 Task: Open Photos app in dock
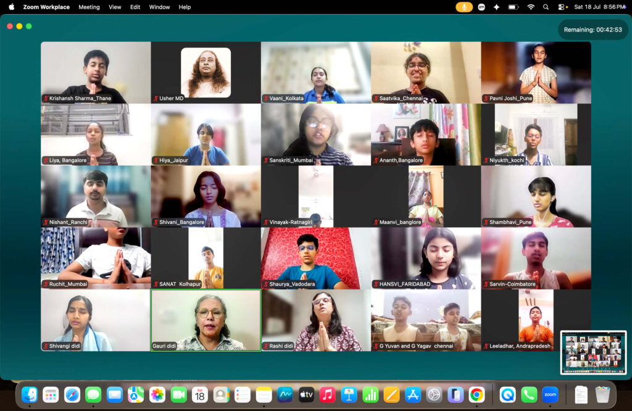click(x=157, y=395)
